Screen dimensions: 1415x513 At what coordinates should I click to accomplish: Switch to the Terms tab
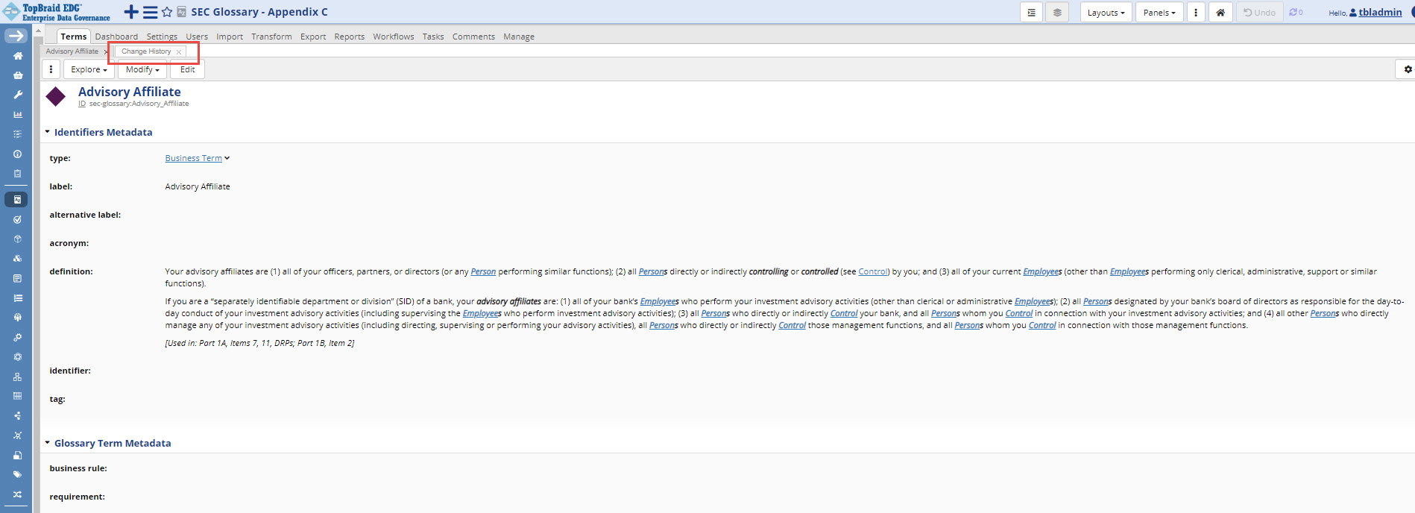pyautogui.click(x=74, y=37)
